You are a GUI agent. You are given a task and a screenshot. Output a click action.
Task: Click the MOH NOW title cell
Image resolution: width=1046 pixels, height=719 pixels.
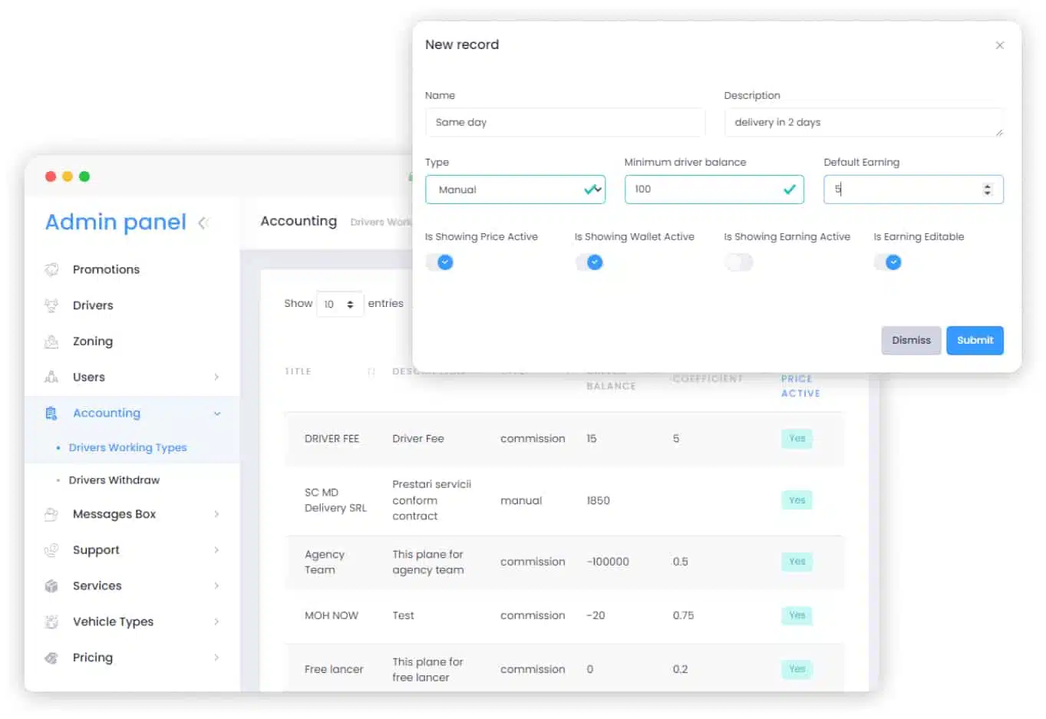pos(331,615)
